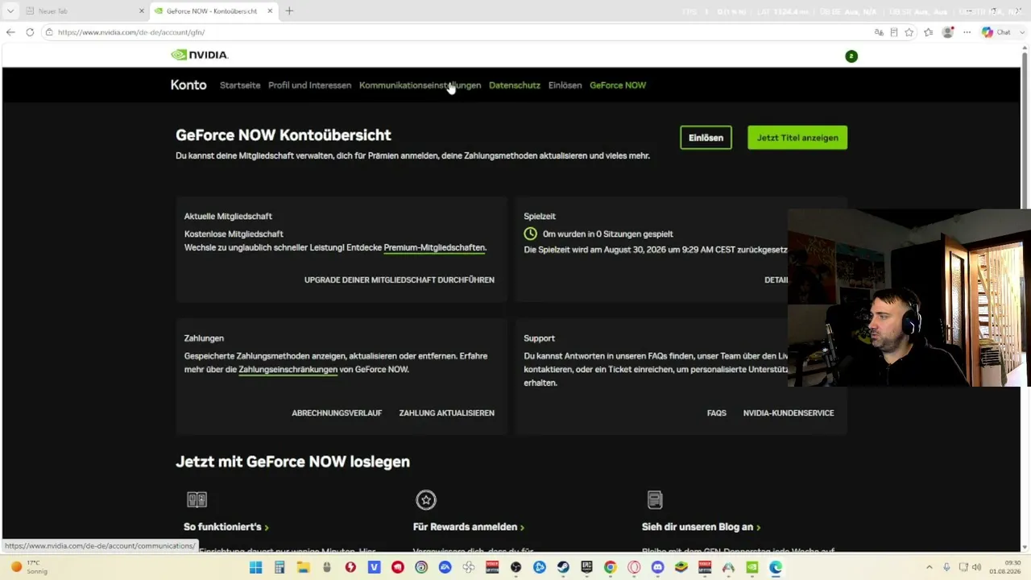Open a new browser tab with the plus
1031x580 pixels.
coord(289,10)
